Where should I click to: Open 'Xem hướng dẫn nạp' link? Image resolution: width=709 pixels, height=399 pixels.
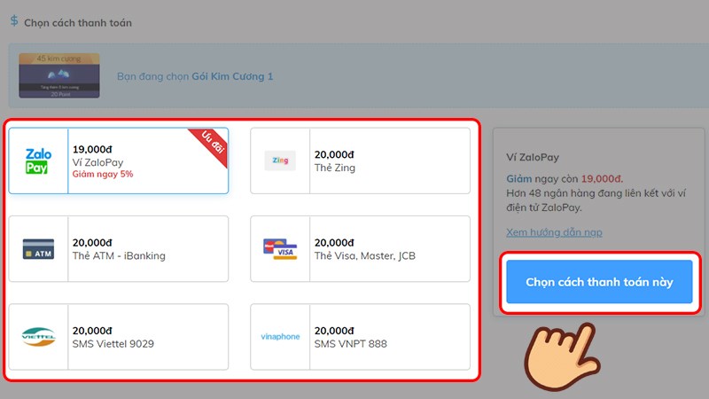[554, 232]
